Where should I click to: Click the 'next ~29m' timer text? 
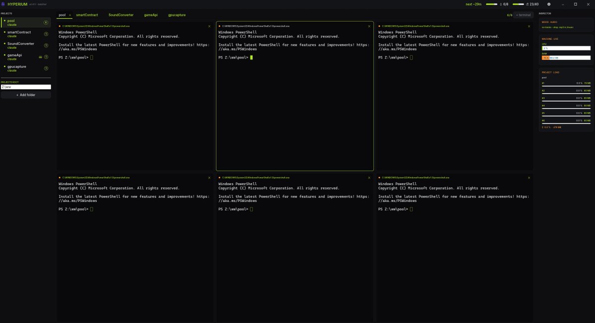tap(474, 4)
